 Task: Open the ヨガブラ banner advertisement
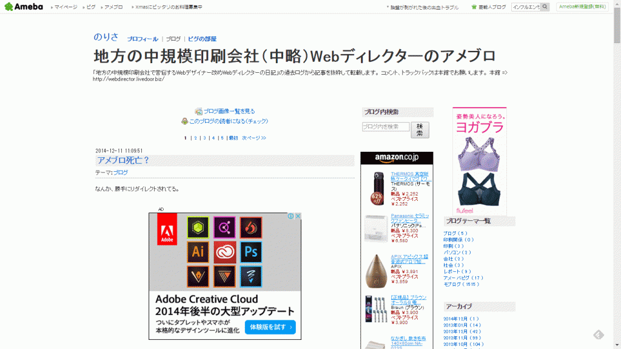[x=479, y=161]
